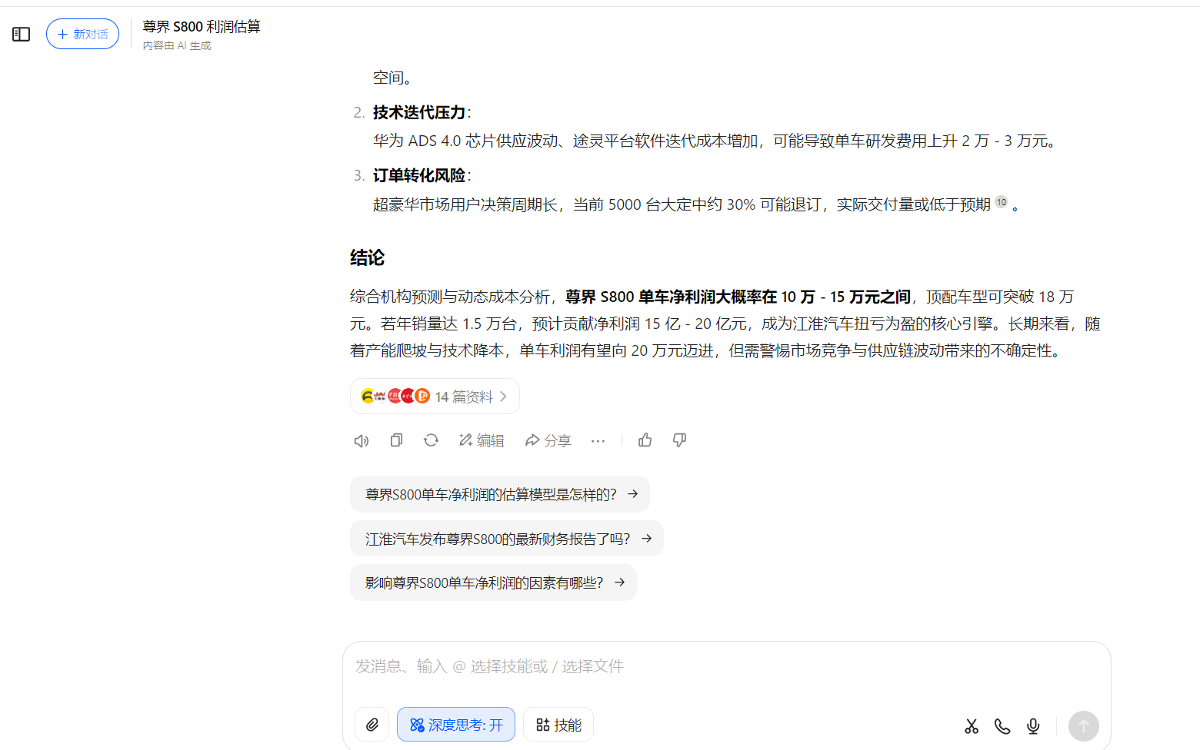Open the 技能 skills menu
This screenshot has height=750, width=1200.
pos(558,725)
